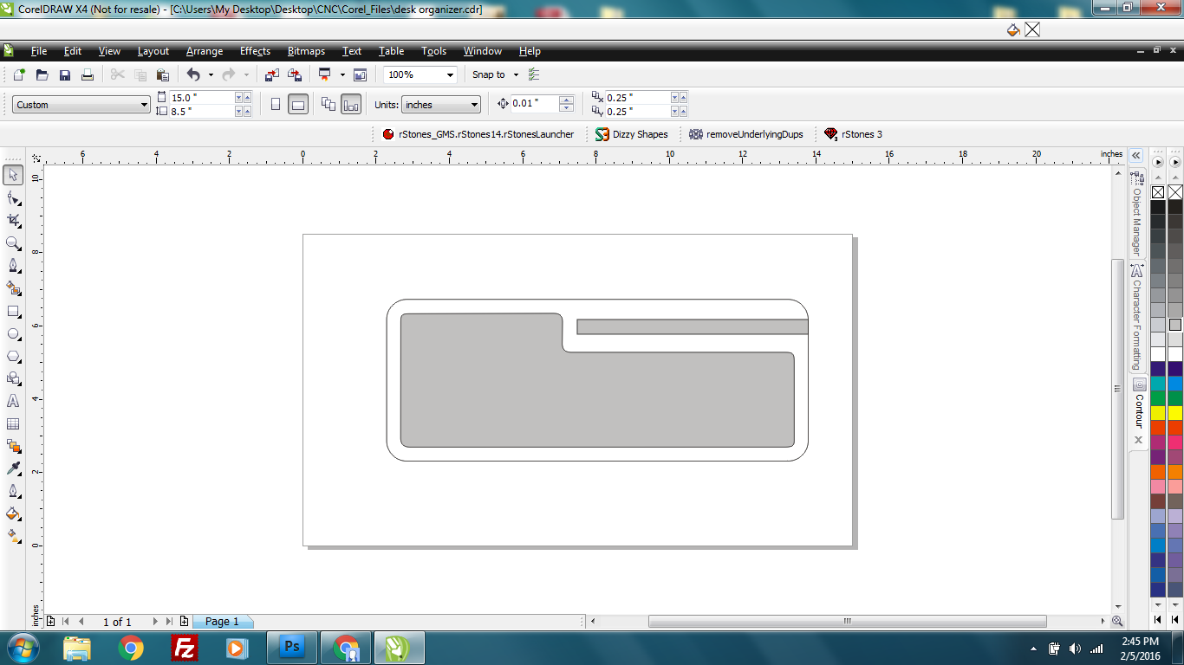Screen dimensions: 1184x665
Task: Click the Print icon
Action: (87, 74)
